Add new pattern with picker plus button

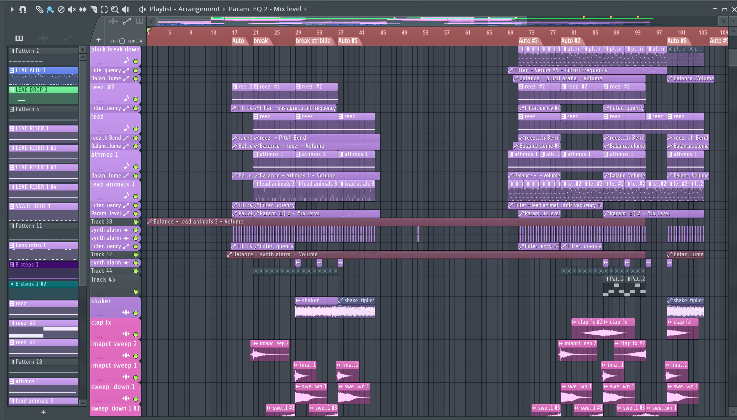[43, 412]
